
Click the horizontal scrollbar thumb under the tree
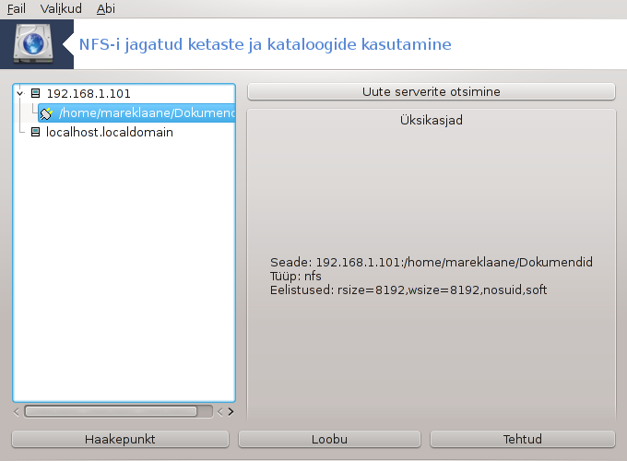point(111,411)
